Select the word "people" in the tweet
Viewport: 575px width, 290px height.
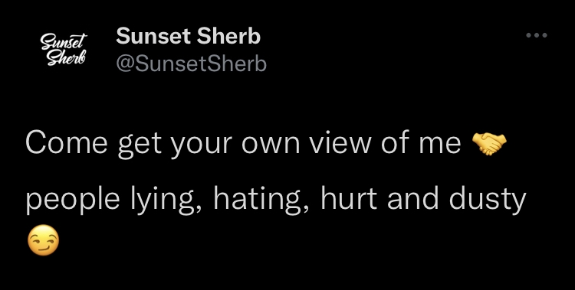pos(73,200)
